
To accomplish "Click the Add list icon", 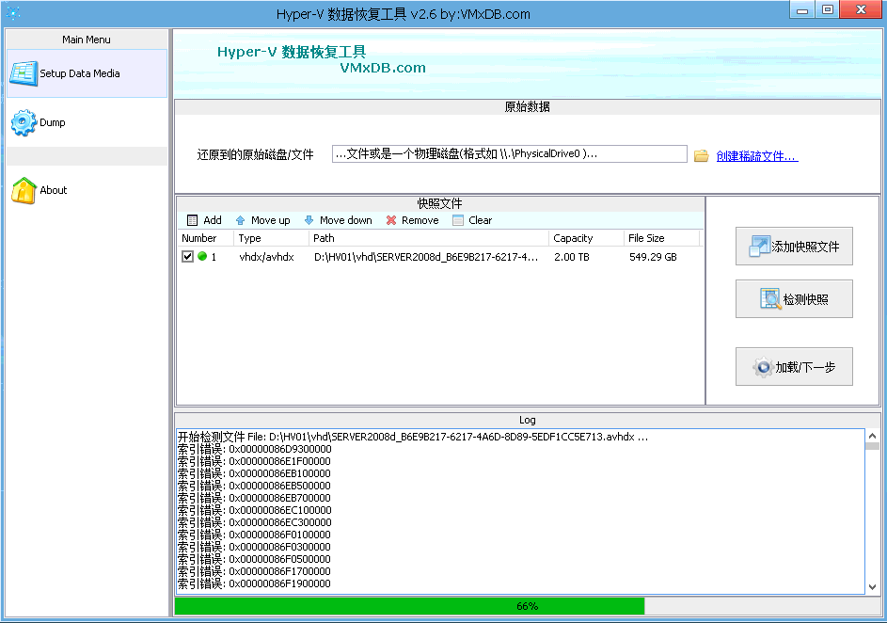I will click(x=192, y=220).
